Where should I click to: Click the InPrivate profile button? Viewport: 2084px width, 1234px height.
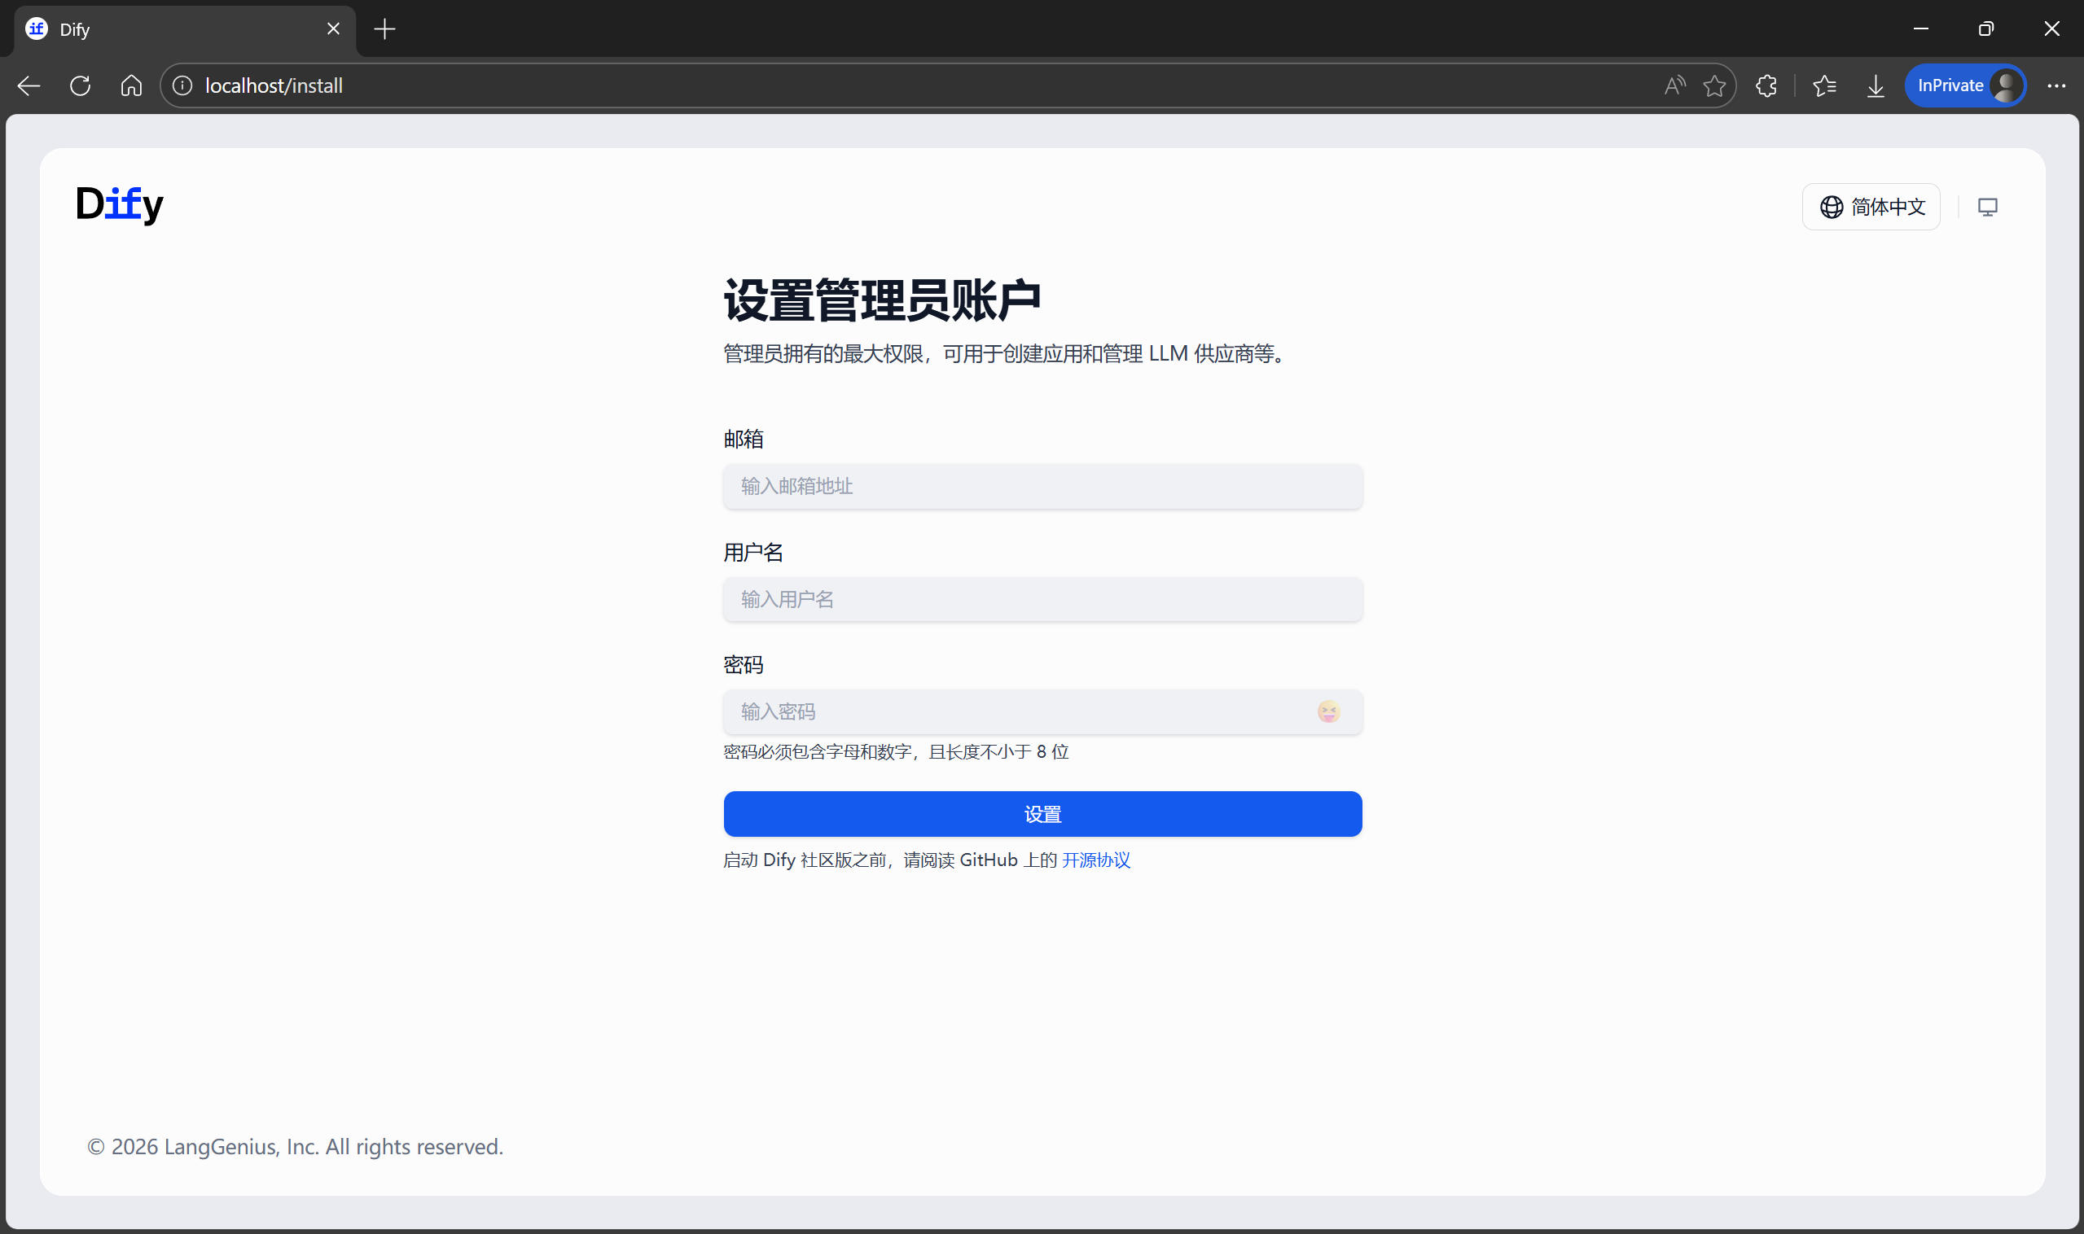pos(1965,85)
